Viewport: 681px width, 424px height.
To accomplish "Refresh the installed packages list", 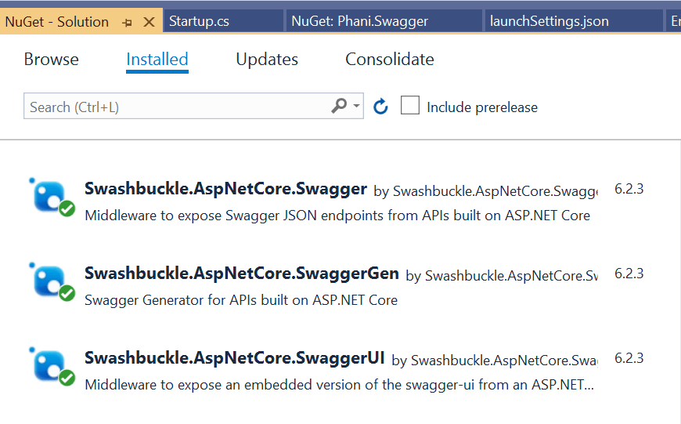I will 381,107.
